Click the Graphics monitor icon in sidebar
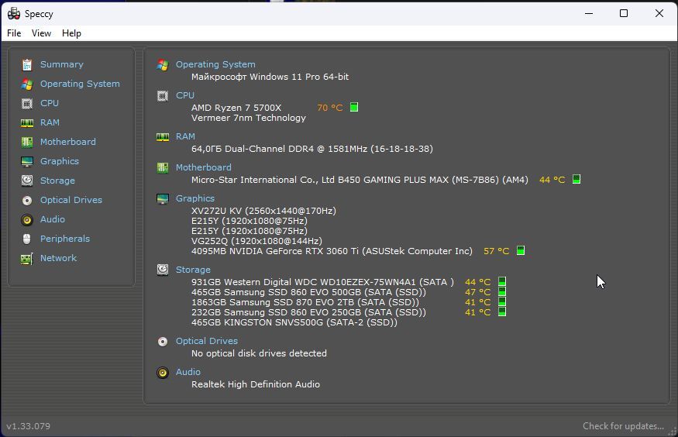 27,161
